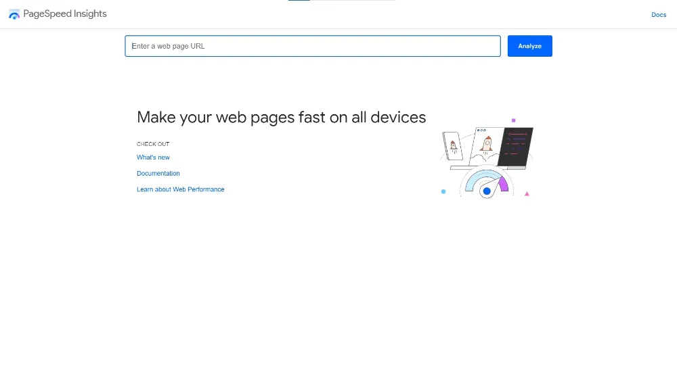Image resolution: width=677 pixels, height=384 pixels.
Task: Open the Docs link in header
Action: [659, 15]
